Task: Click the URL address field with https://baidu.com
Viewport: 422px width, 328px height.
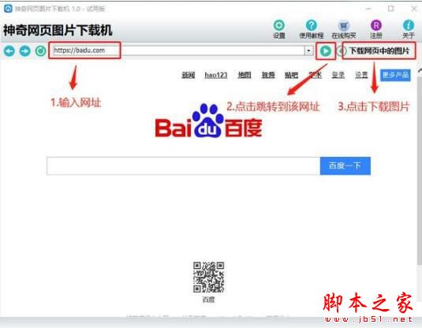Action: point(179,50)
